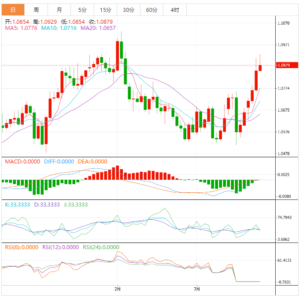
Task: Click the RSI(6):0.0000 indicator label
Action: [22, 247]
